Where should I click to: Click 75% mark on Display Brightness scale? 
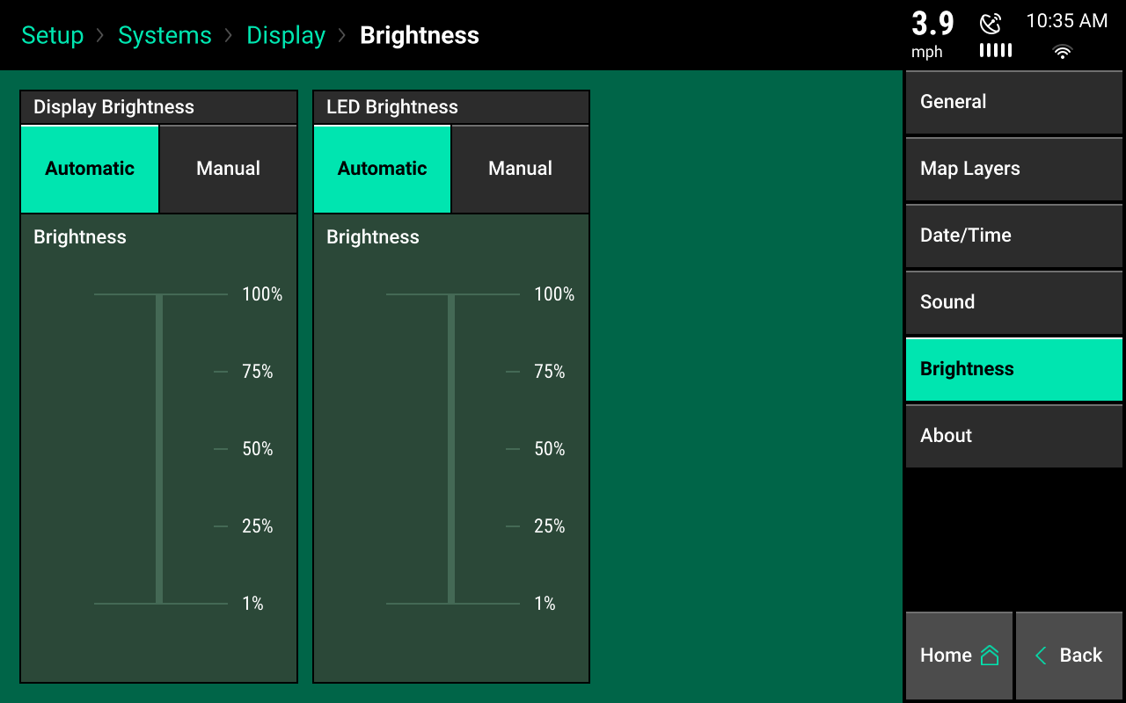[x=258, y=372]
